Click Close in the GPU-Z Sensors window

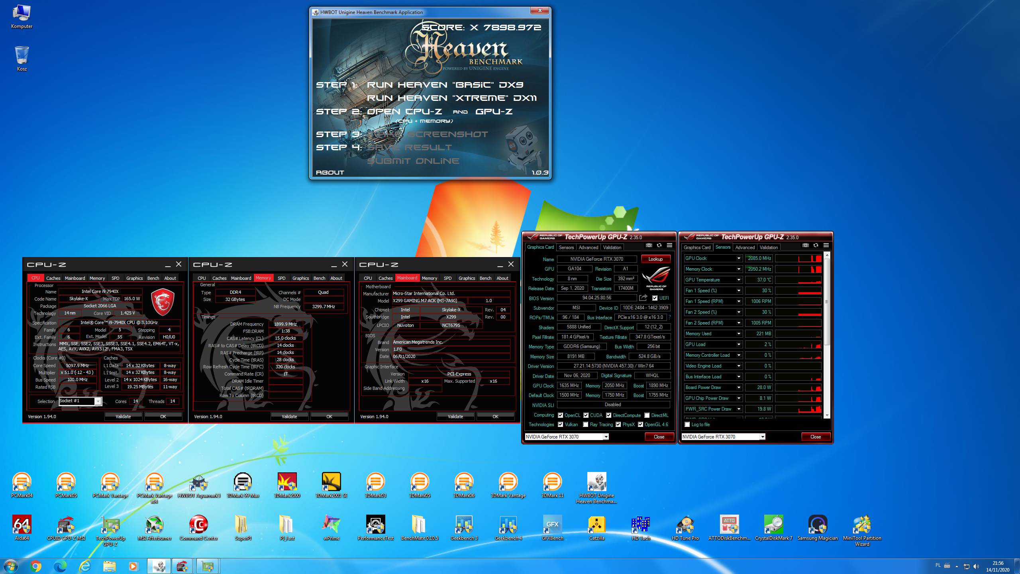coord(816,437)
